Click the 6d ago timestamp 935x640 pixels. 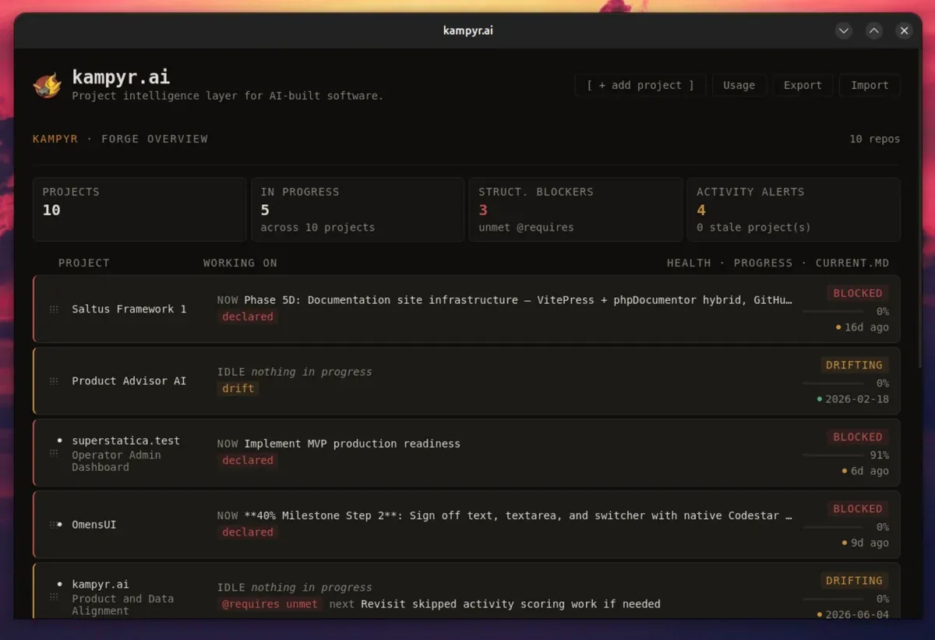870,471
